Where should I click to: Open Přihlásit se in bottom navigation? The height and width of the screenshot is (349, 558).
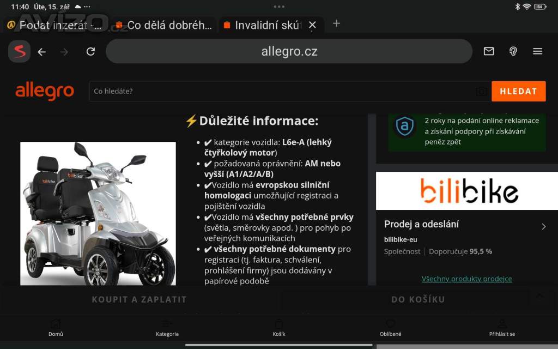502,328
